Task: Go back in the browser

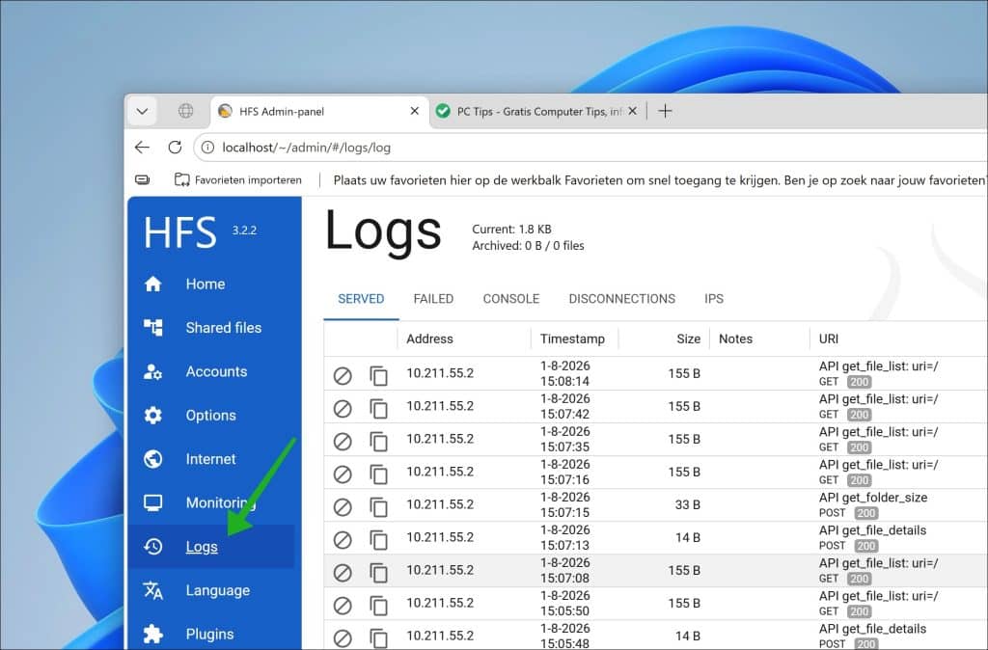Action: click(x=143, y=148)
